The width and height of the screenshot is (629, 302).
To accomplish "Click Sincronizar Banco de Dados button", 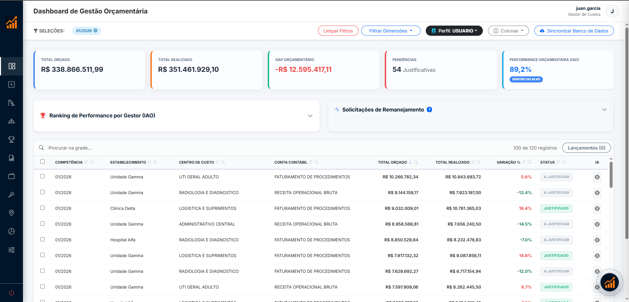I will pyautogui.click(x=574, y=31).
